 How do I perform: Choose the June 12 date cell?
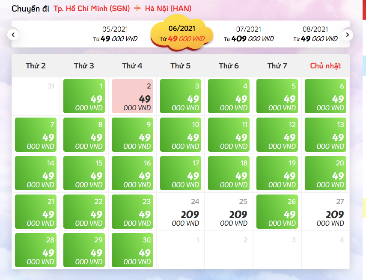pyautogui.click(x=277, y=135)
